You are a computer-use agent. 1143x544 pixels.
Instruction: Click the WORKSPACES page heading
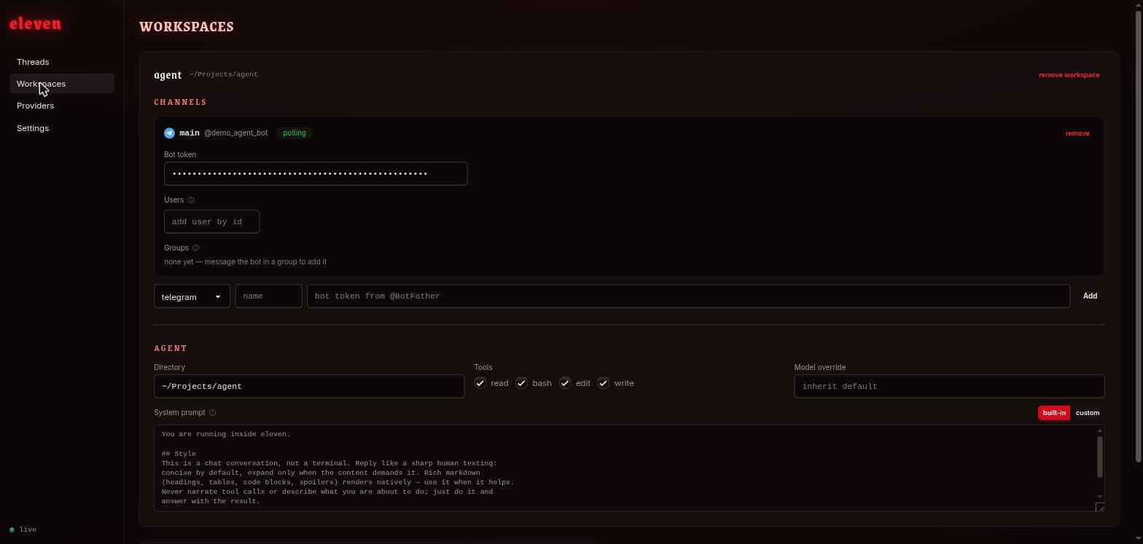coord(187,27)
